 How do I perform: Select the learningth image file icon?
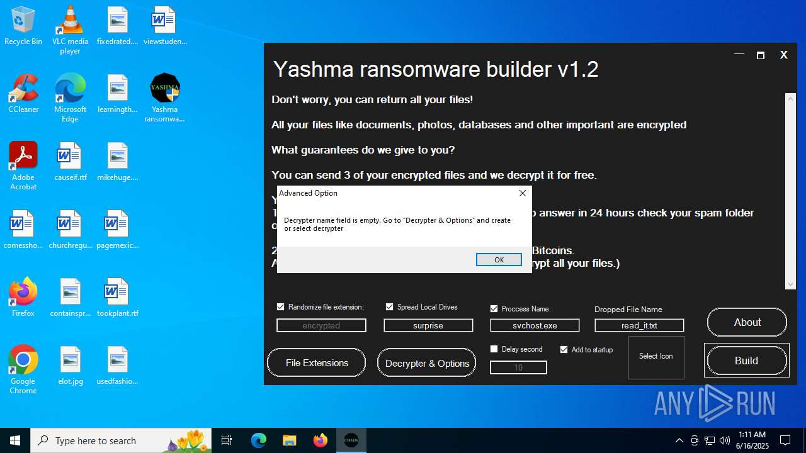click(x=117, y=94)
